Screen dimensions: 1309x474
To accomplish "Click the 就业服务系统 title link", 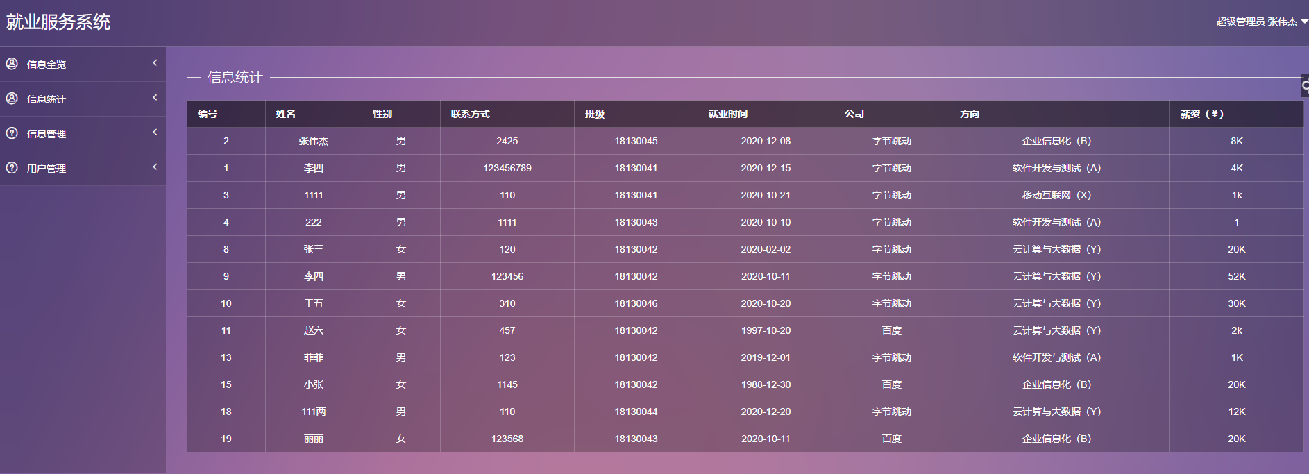I will click(58, 22).
